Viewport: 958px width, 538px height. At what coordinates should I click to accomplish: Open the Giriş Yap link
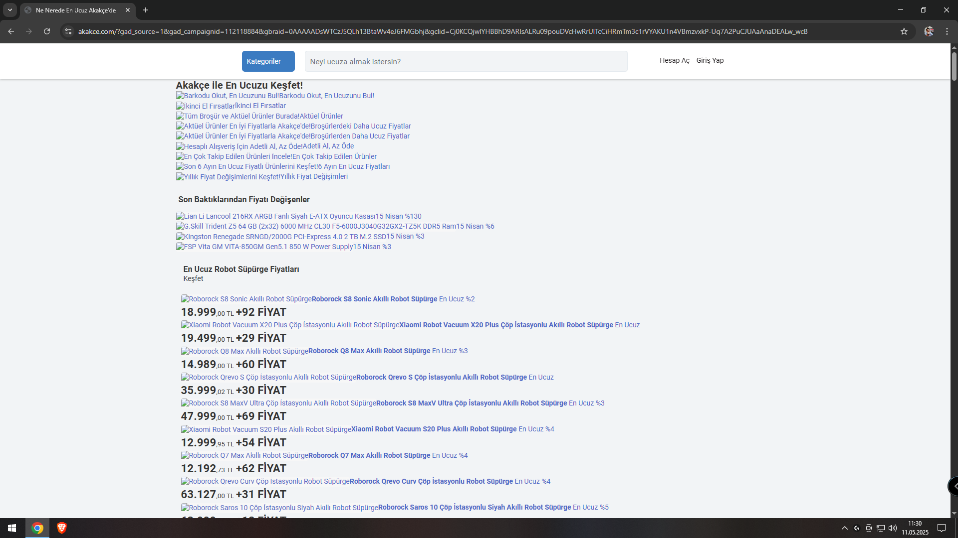pyautogui.click(x=710, y=60)
